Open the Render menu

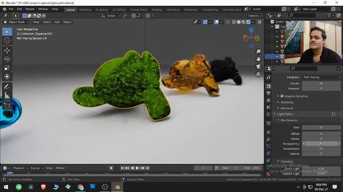tap(30, 9)
